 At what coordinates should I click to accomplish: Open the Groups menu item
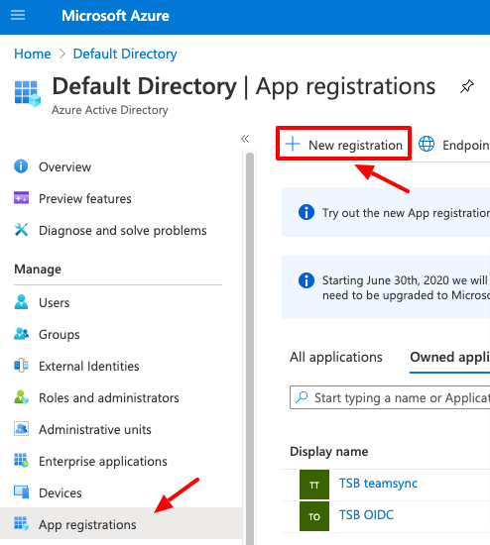tap(60, 335)
